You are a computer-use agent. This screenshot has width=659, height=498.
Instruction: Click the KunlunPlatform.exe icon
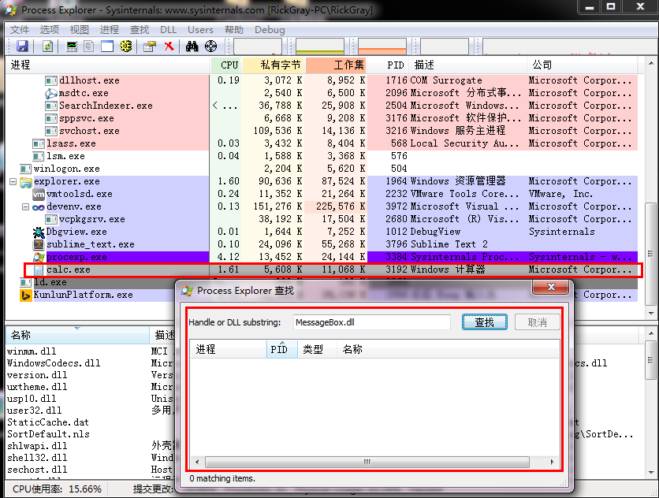[26, 295]
